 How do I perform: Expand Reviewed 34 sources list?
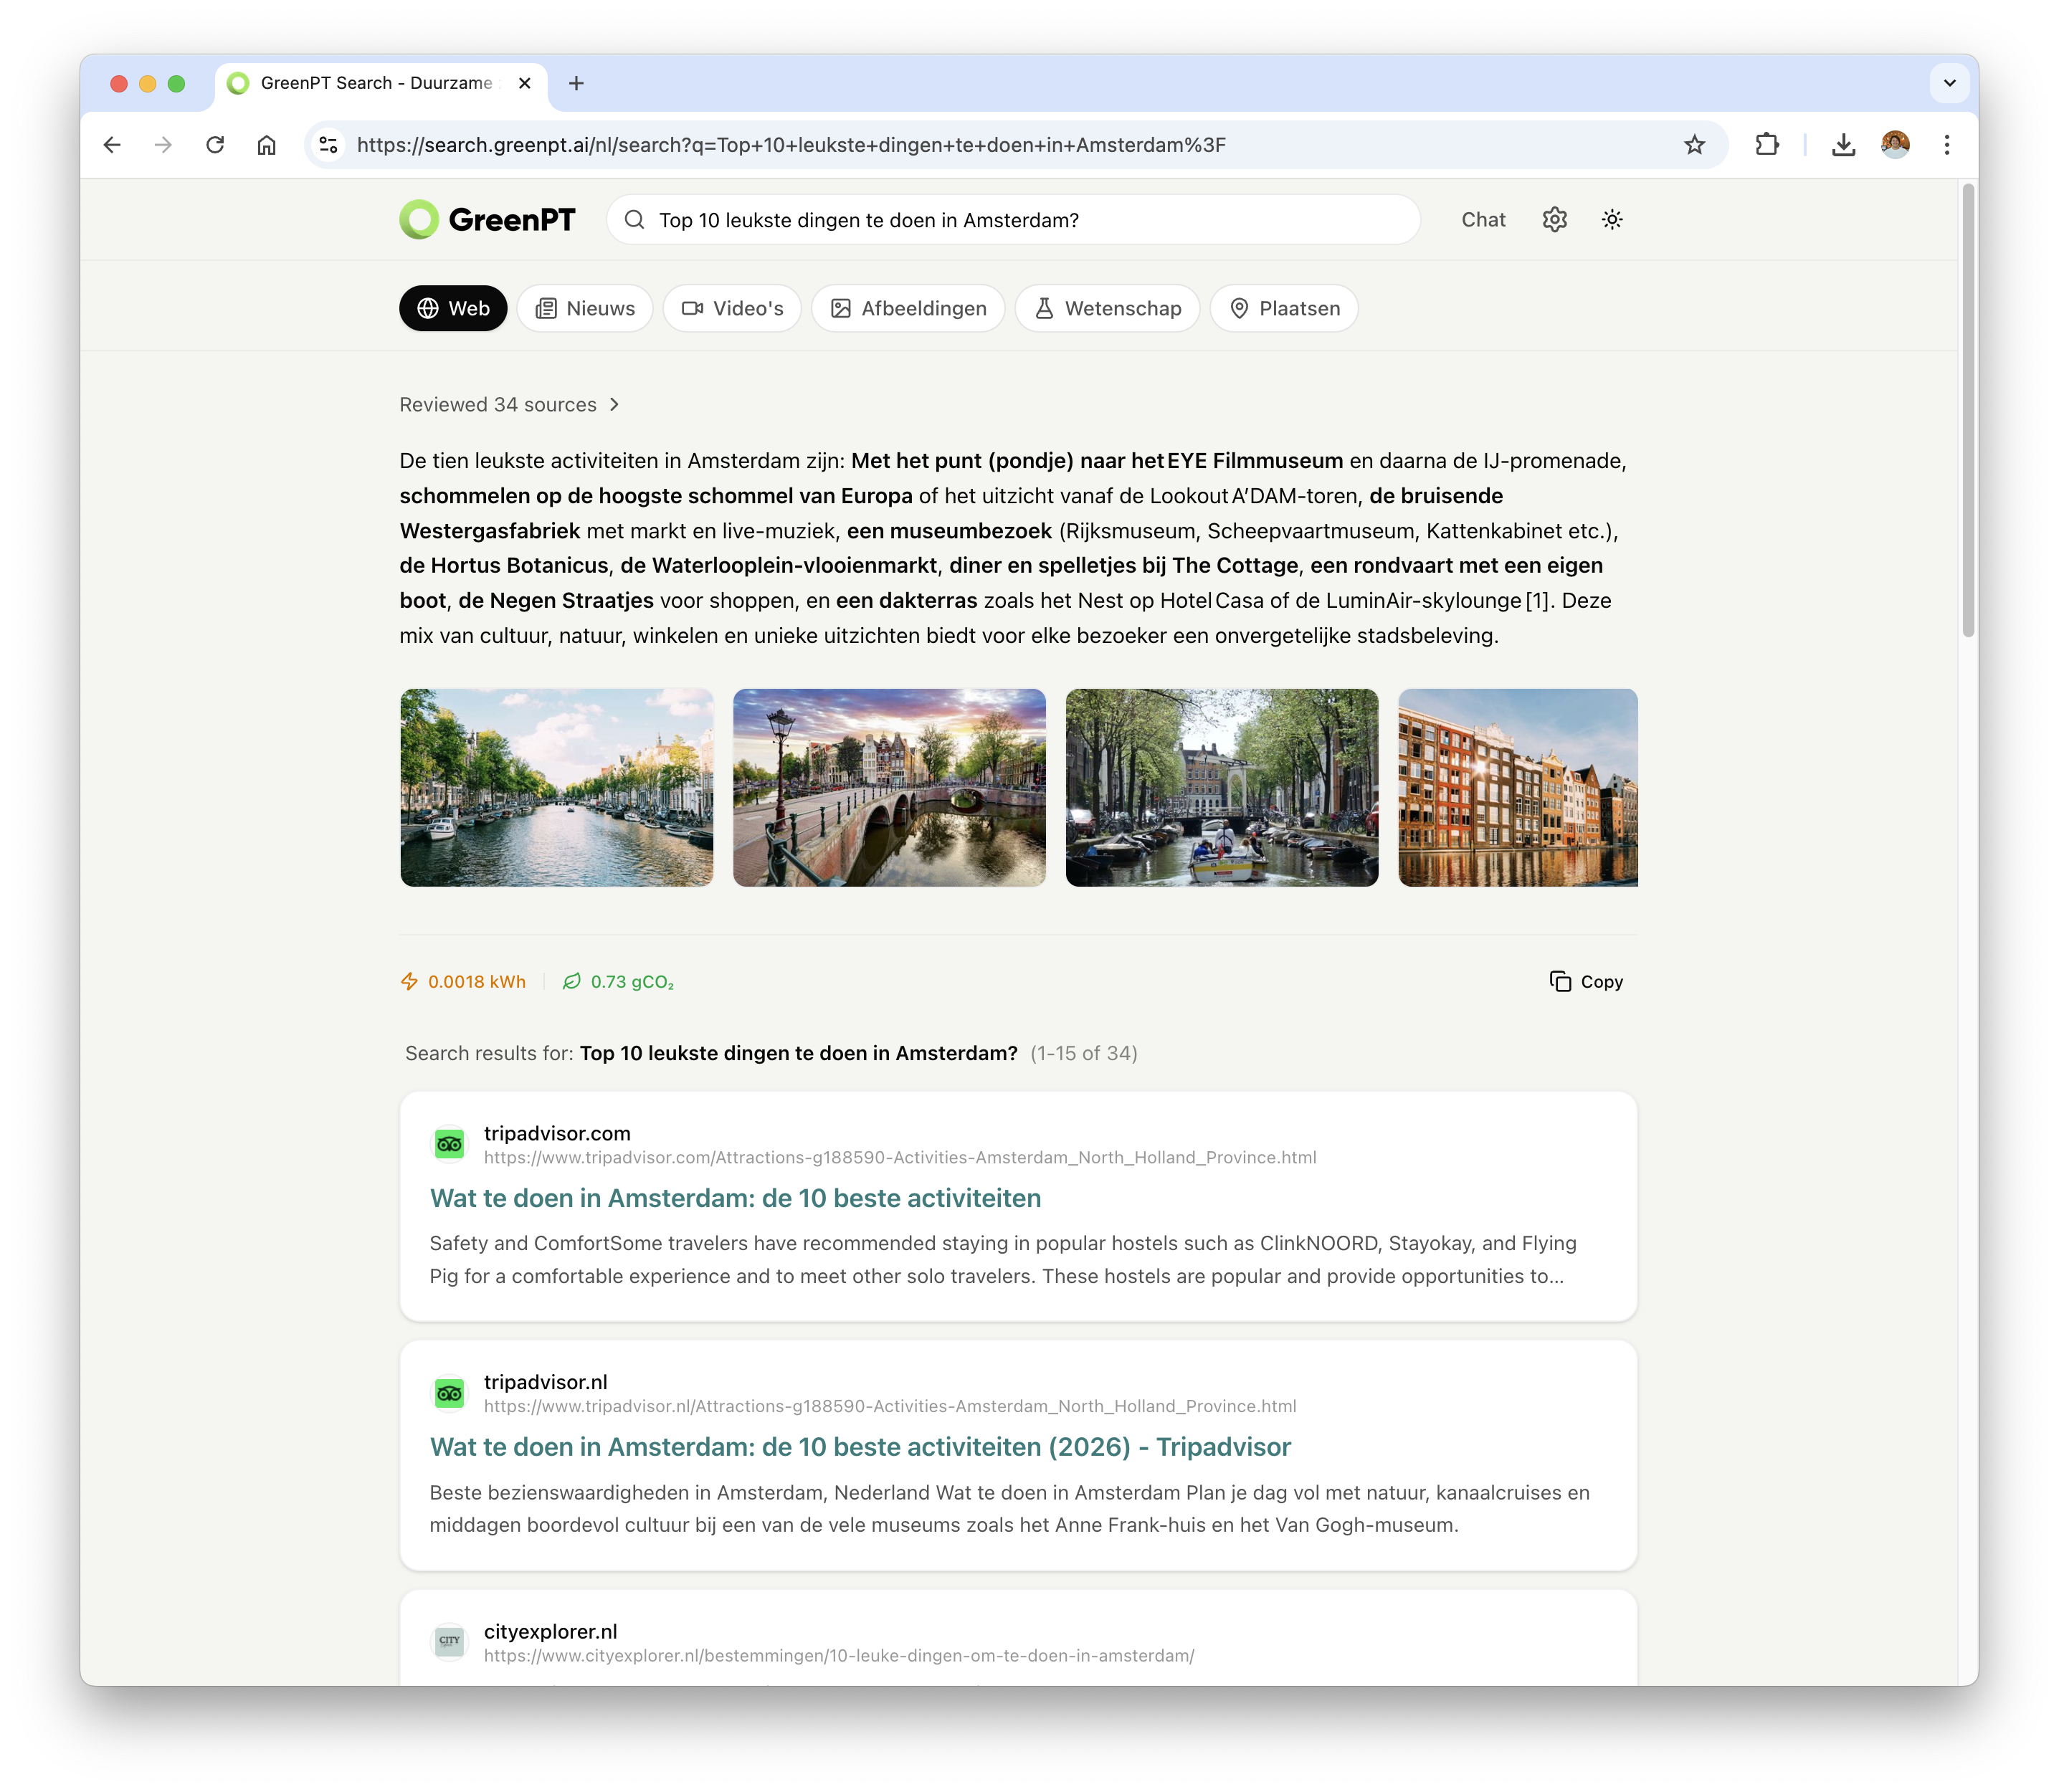tap(510, 405)
